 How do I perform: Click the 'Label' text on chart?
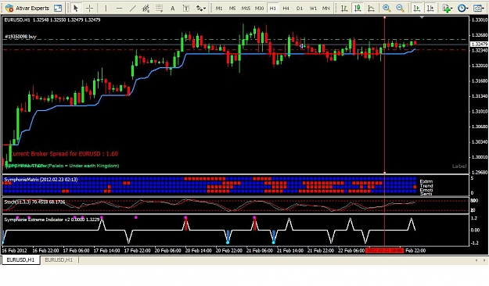pyautogui.click(x=459, y=166)
